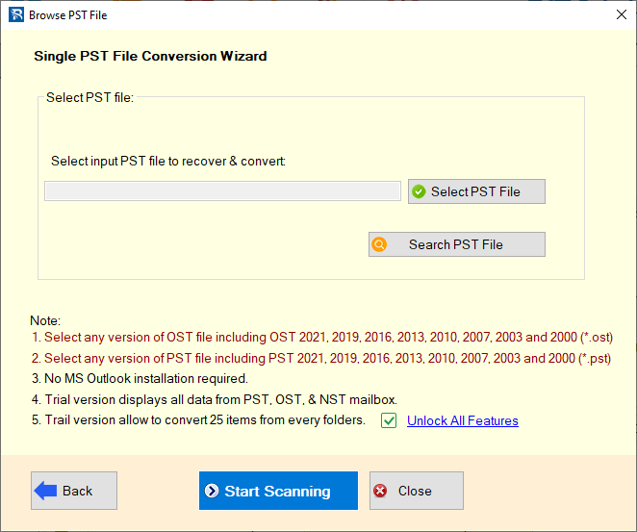Click the green checkmark icon on Select PST File

tap(418, 191)
